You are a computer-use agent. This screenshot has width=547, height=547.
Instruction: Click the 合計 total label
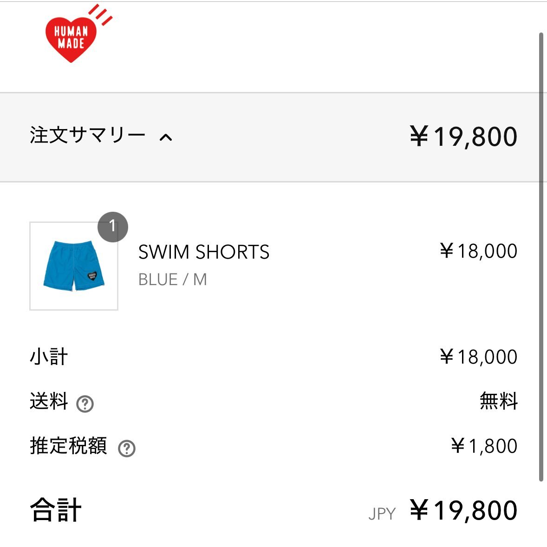[56, 510]
